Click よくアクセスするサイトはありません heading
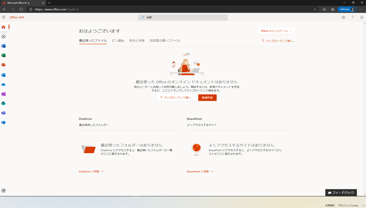The image size is (366, 208). 241,145
